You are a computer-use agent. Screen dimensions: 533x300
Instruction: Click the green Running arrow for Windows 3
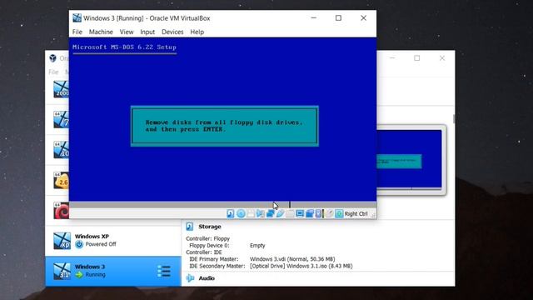click(79, 274)
